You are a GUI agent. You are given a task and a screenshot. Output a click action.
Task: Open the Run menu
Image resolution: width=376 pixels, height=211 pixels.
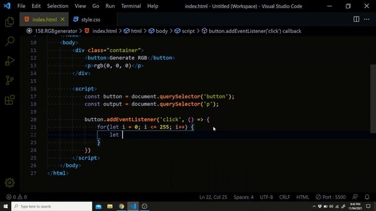click(110, 6)
